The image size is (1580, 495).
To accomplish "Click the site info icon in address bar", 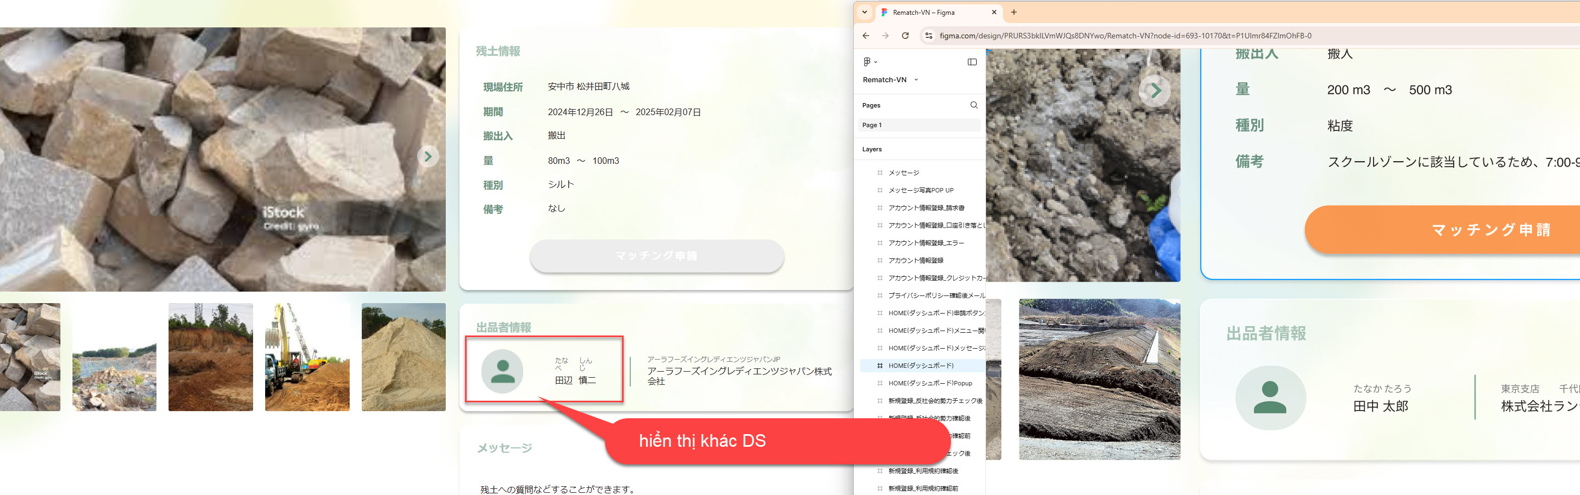I will 928,36.
